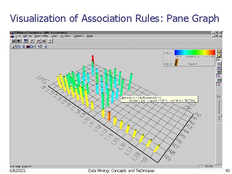Click the sort arrows toolbar icon

[38, 41]
